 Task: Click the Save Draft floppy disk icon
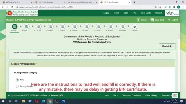point(152,20)
